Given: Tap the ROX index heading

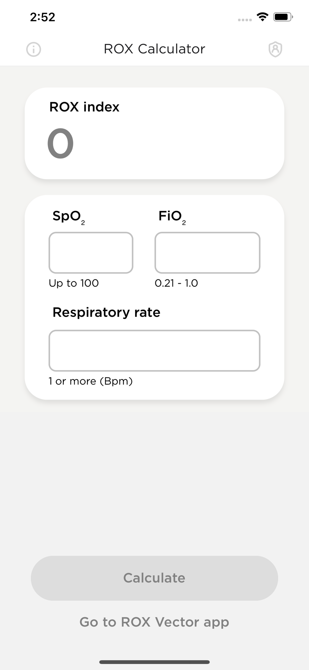Looking at the screenshot, I should 84,107.
